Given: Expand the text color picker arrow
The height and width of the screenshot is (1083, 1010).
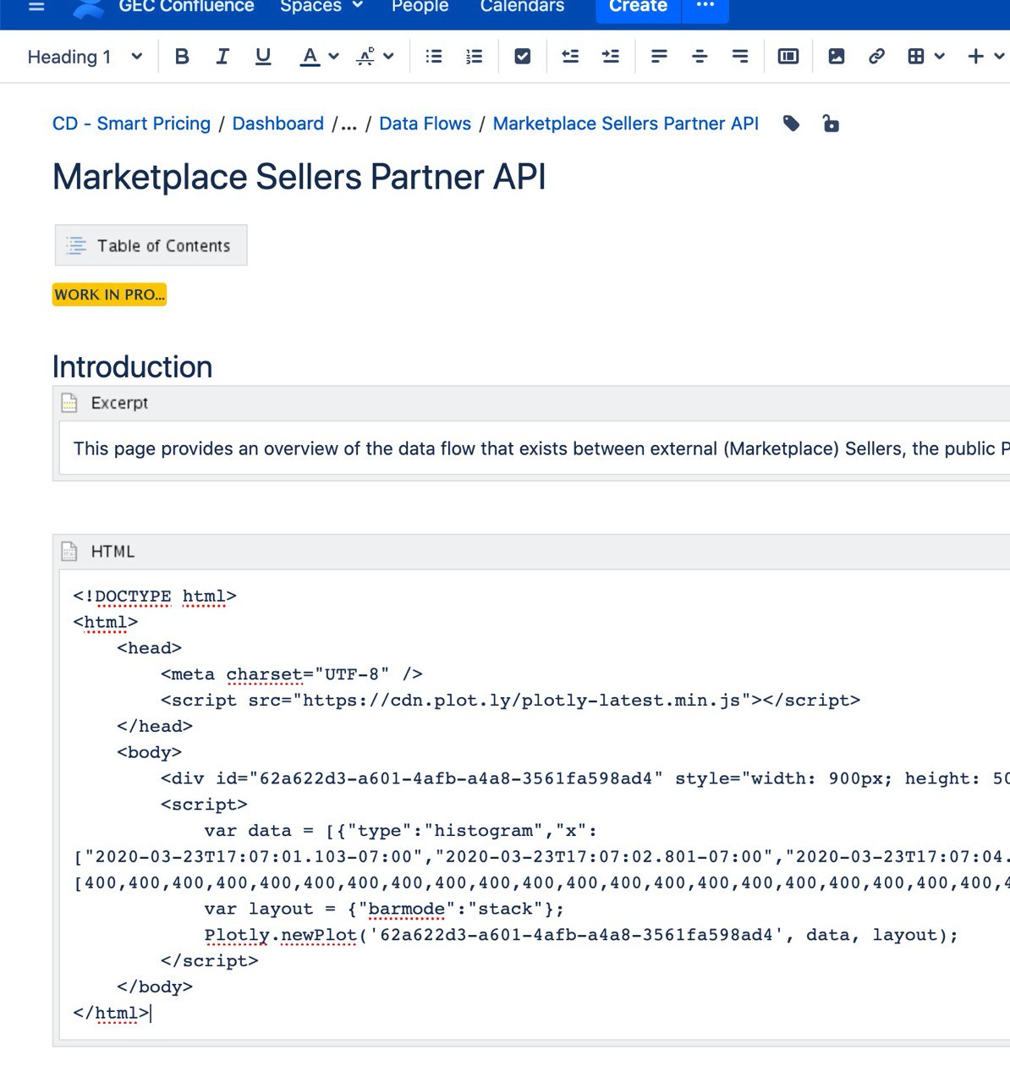Looking at the screenshot, I should click(x=333, y=57).
